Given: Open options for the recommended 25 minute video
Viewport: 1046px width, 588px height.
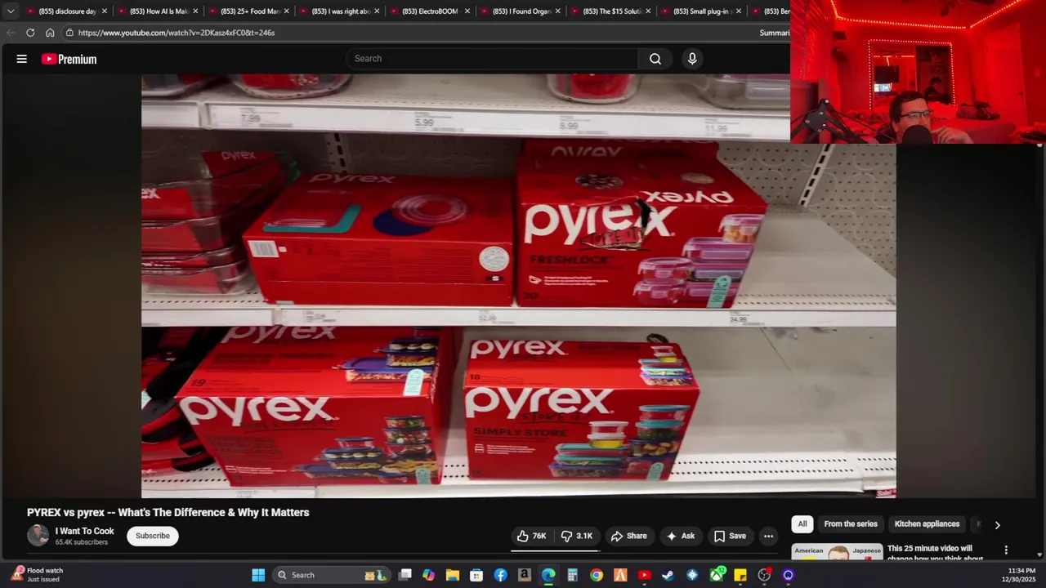Looking at the screenshot, I should pos(1006,550).
